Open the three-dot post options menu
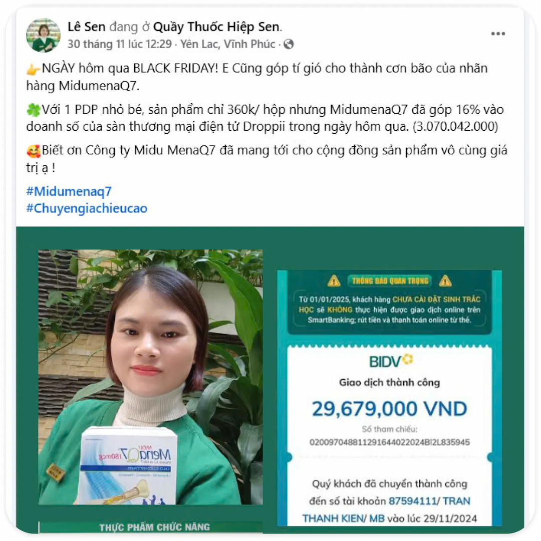Image resolution: width=541 pixels, height=541 pixels. (498, 34)
